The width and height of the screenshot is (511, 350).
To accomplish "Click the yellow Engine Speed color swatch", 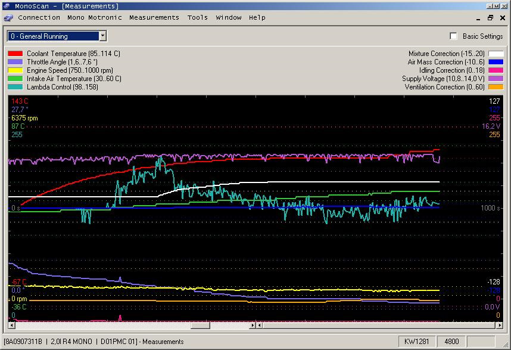I will (x=15, y=70).
